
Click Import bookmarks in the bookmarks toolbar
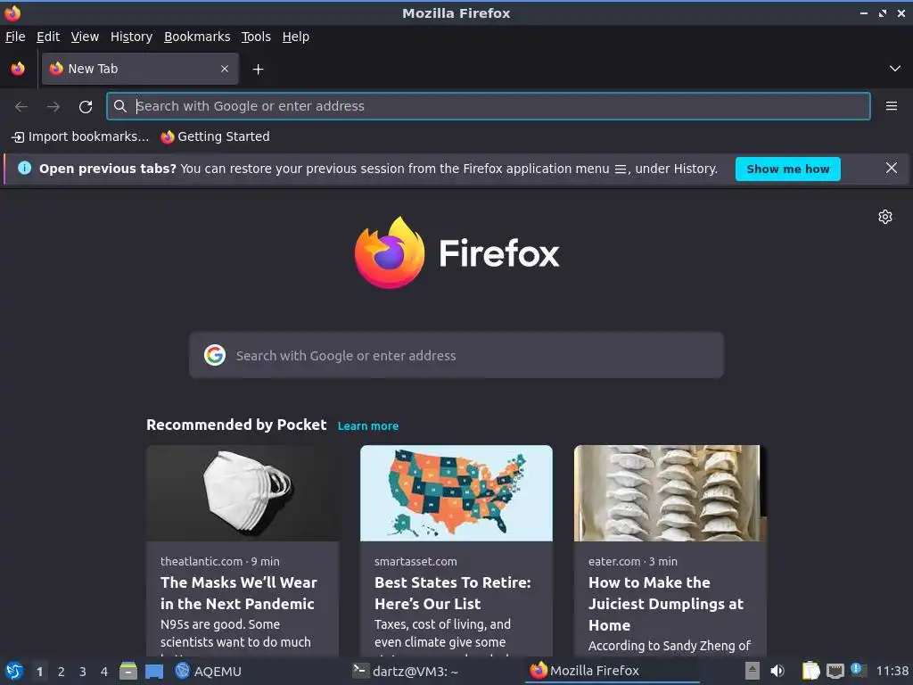click(x=80, y=136)
